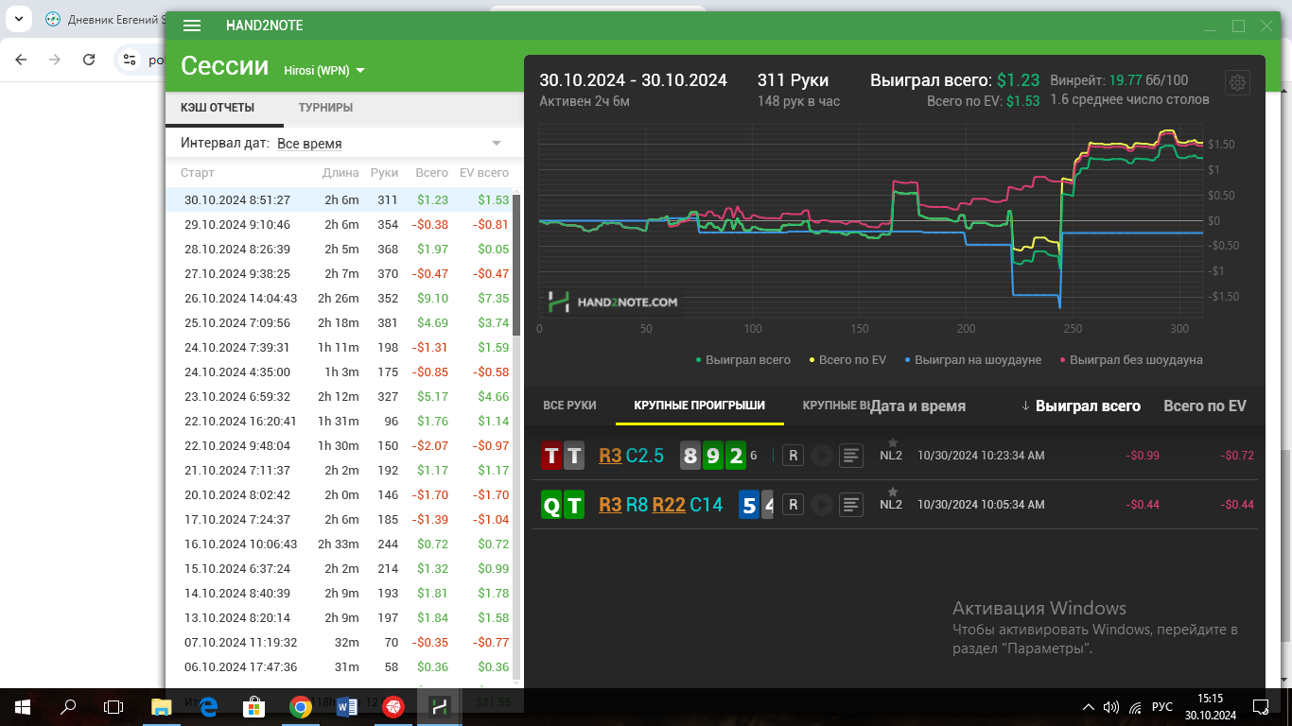Click the TT hand R3 action link
Viewport: 1292px width, 726px height.
tap(611, 456)
